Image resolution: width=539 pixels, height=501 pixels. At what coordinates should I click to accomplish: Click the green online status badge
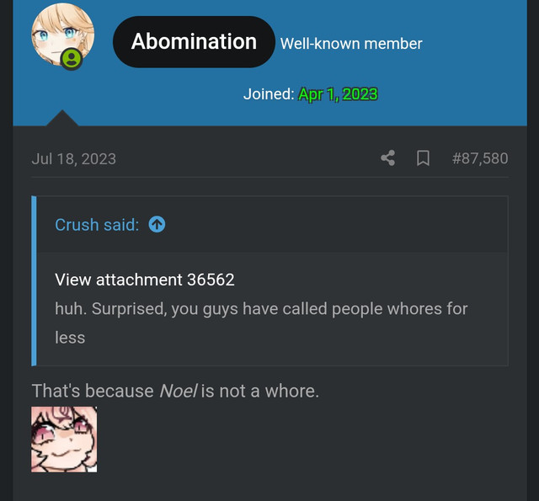[71, 59]
